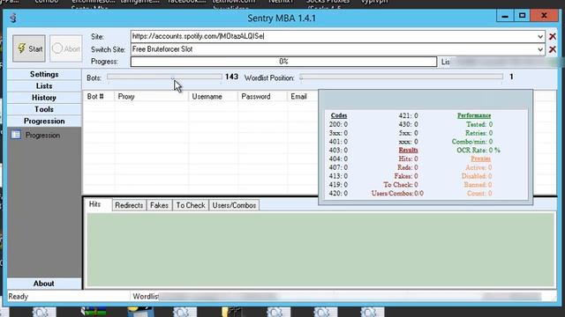Switch to the Users/Combos tab
The width and height of the screenshot is (565, 317).
[234, 205]
